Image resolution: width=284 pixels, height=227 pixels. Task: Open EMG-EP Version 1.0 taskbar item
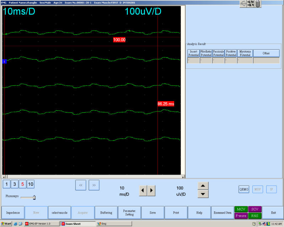42,224
